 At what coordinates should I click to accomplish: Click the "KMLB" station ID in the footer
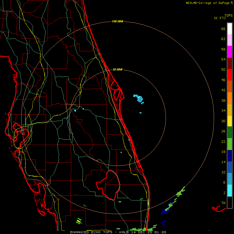click(x=124, y=232)
